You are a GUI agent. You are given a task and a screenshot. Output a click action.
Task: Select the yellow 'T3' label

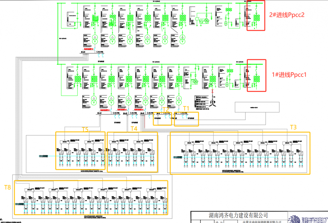[293, 127]
